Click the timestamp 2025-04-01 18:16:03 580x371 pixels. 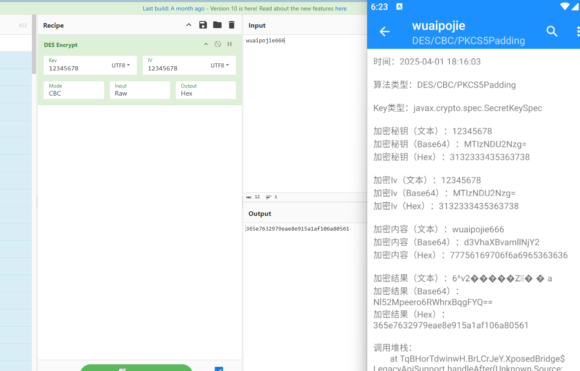click(440, 62)
